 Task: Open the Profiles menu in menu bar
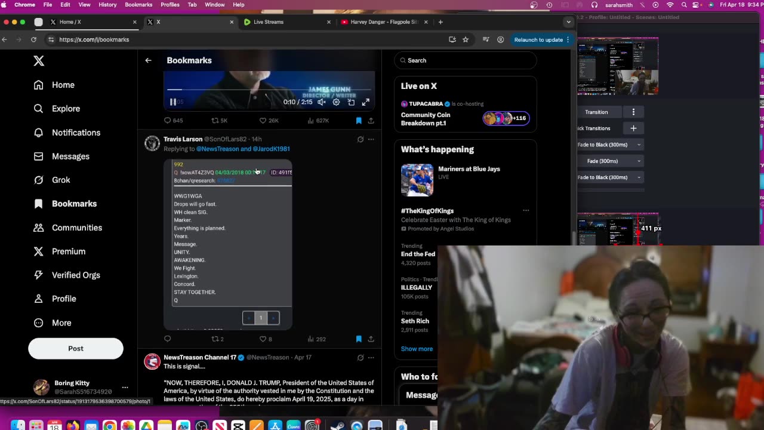click(170, 5)
